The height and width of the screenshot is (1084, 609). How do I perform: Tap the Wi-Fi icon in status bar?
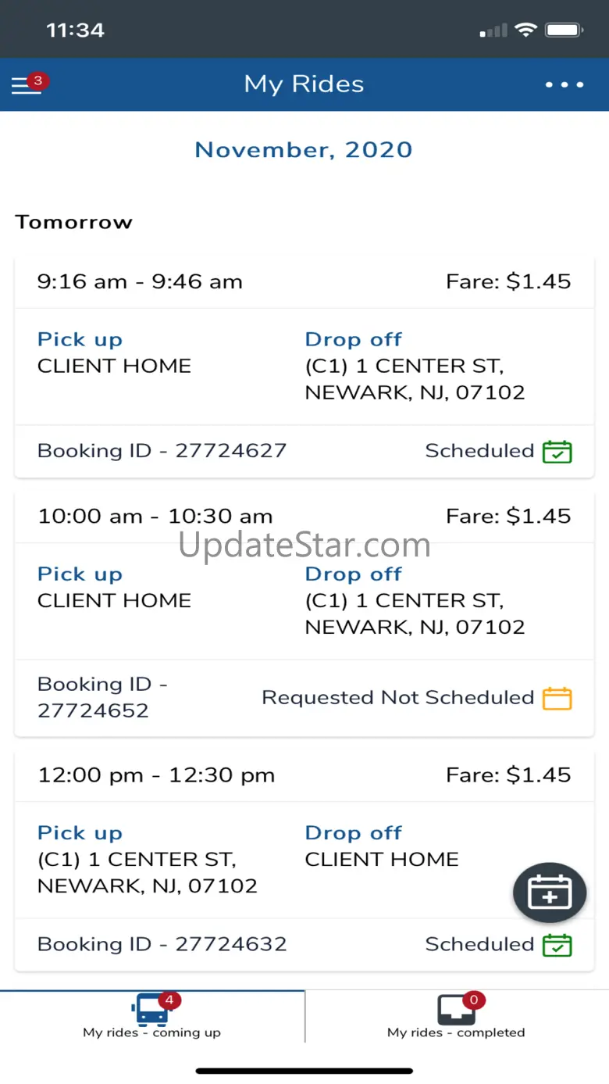pyautogui.click(x=526, y=30)
